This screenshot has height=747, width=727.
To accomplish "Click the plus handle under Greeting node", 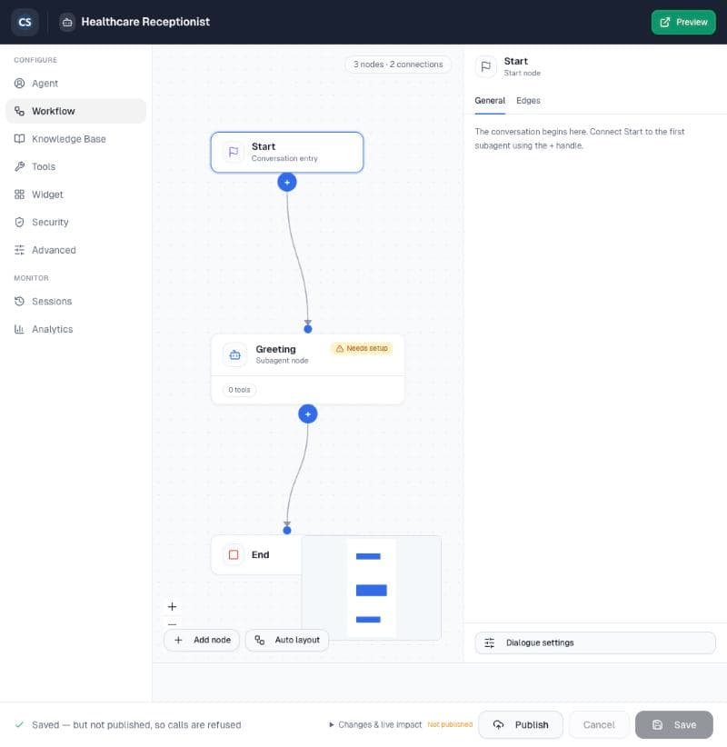I will tap(308, 414).
